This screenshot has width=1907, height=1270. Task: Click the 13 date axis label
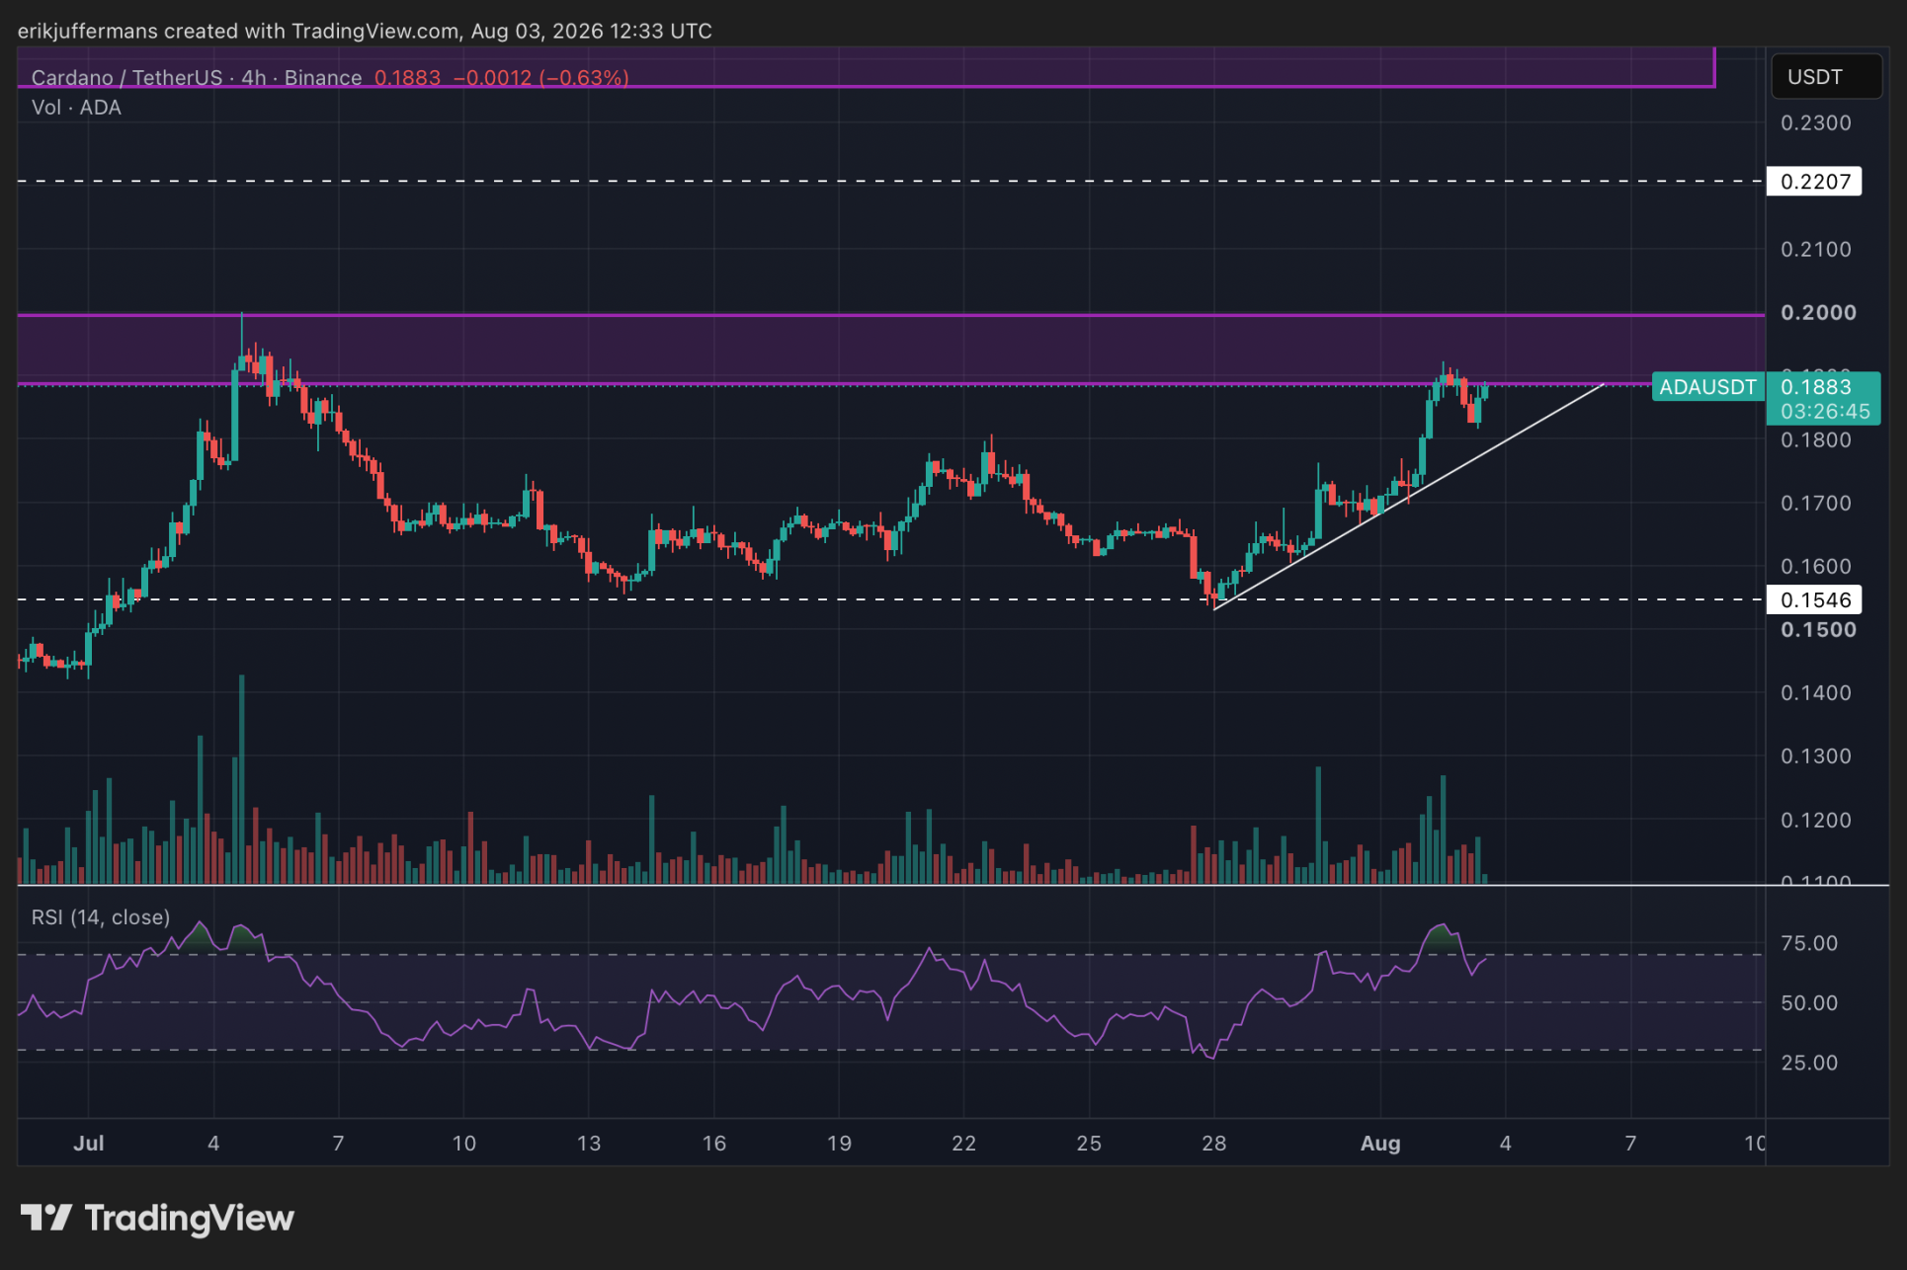coord(589,1143)
